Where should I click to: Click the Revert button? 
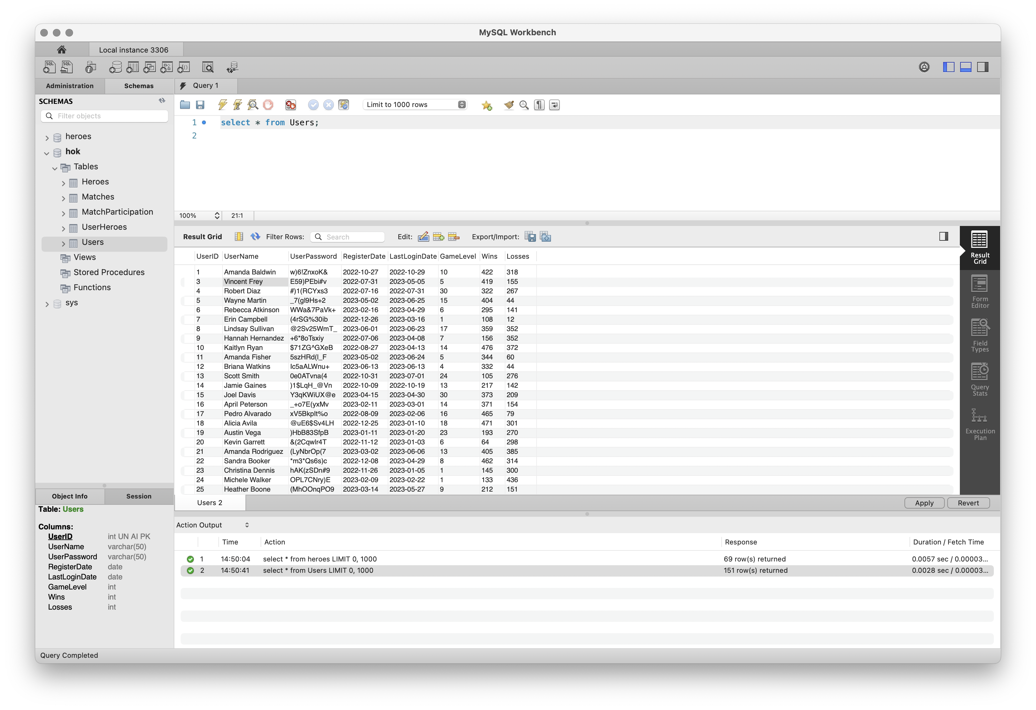[968, 503]
